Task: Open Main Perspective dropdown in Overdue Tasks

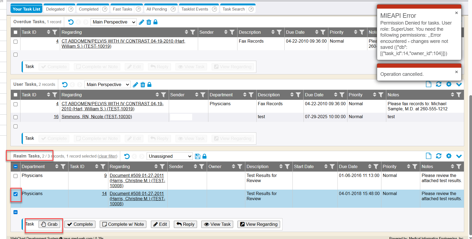Action: (113, 22)
